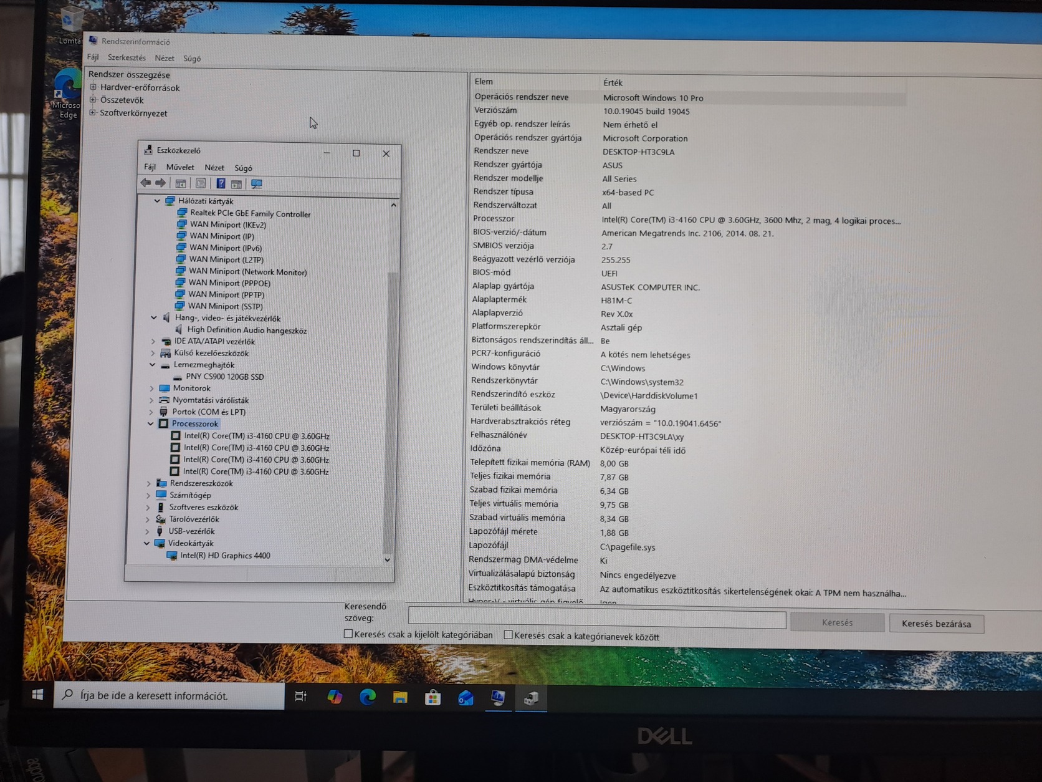Select Rendszer összegzése in the tree

pyautogui.click(x=129, y=74)
